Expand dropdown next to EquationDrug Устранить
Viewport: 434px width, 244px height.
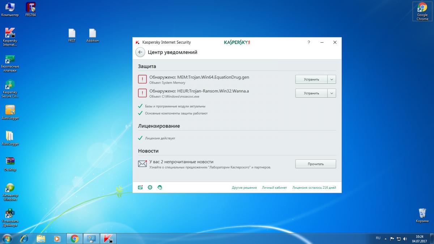pos(332,79)
